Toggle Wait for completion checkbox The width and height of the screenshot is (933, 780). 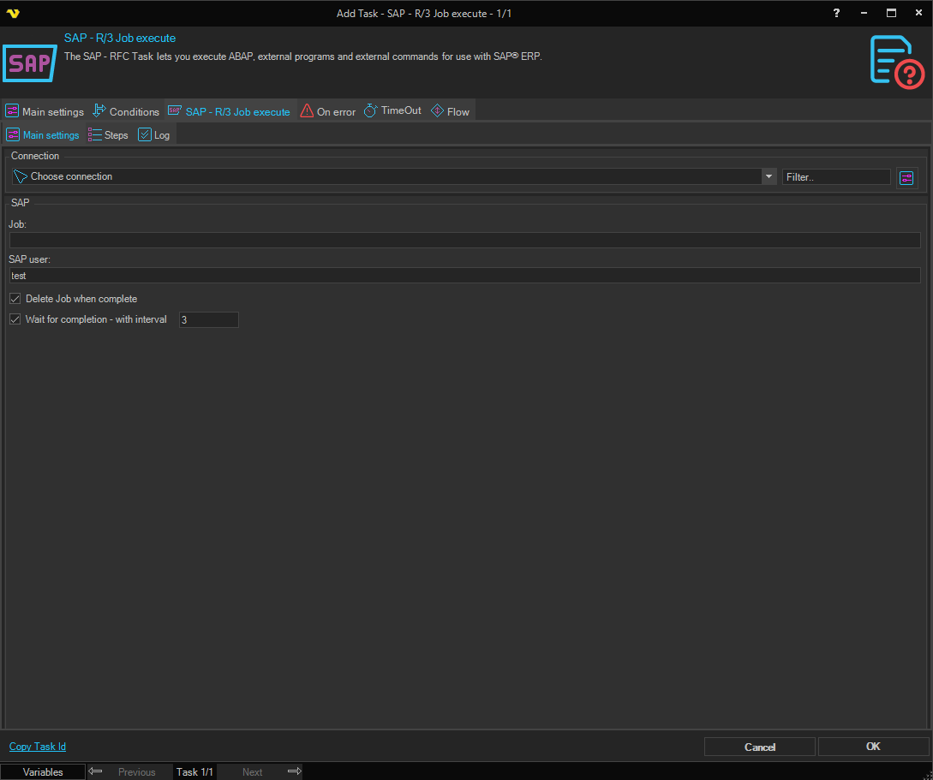coord(15,319)
